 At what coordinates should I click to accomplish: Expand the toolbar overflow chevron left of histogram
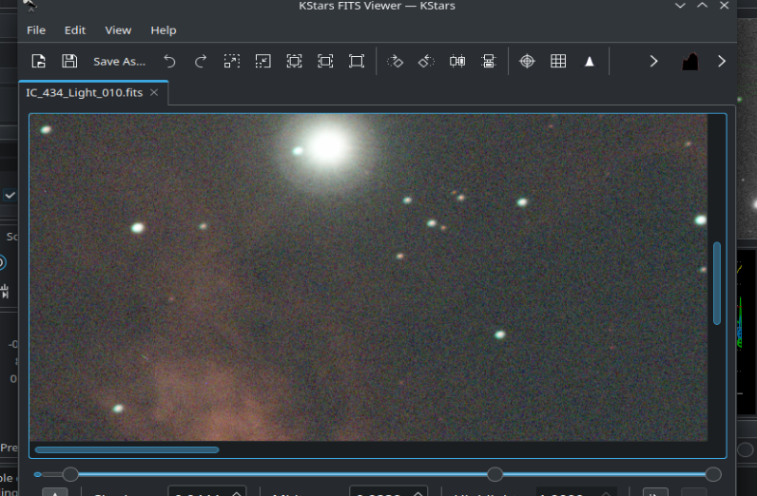(653, 61)
